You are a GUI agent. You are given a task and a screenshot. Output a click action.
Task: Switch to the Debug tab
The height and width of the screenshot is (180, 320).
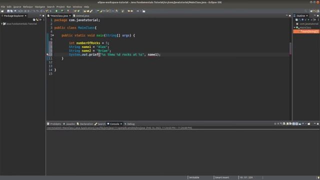(129, 124)
